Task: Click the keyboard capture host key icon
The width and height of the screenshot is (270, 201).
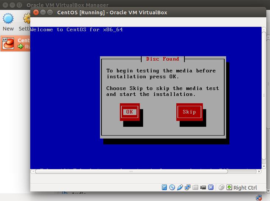Action: pyautogui.click(x=229, y=187)
